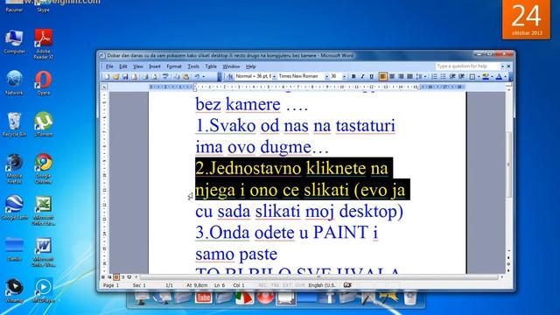Open the Tools menu
This screenshot has height=315, width=560.
193,66
